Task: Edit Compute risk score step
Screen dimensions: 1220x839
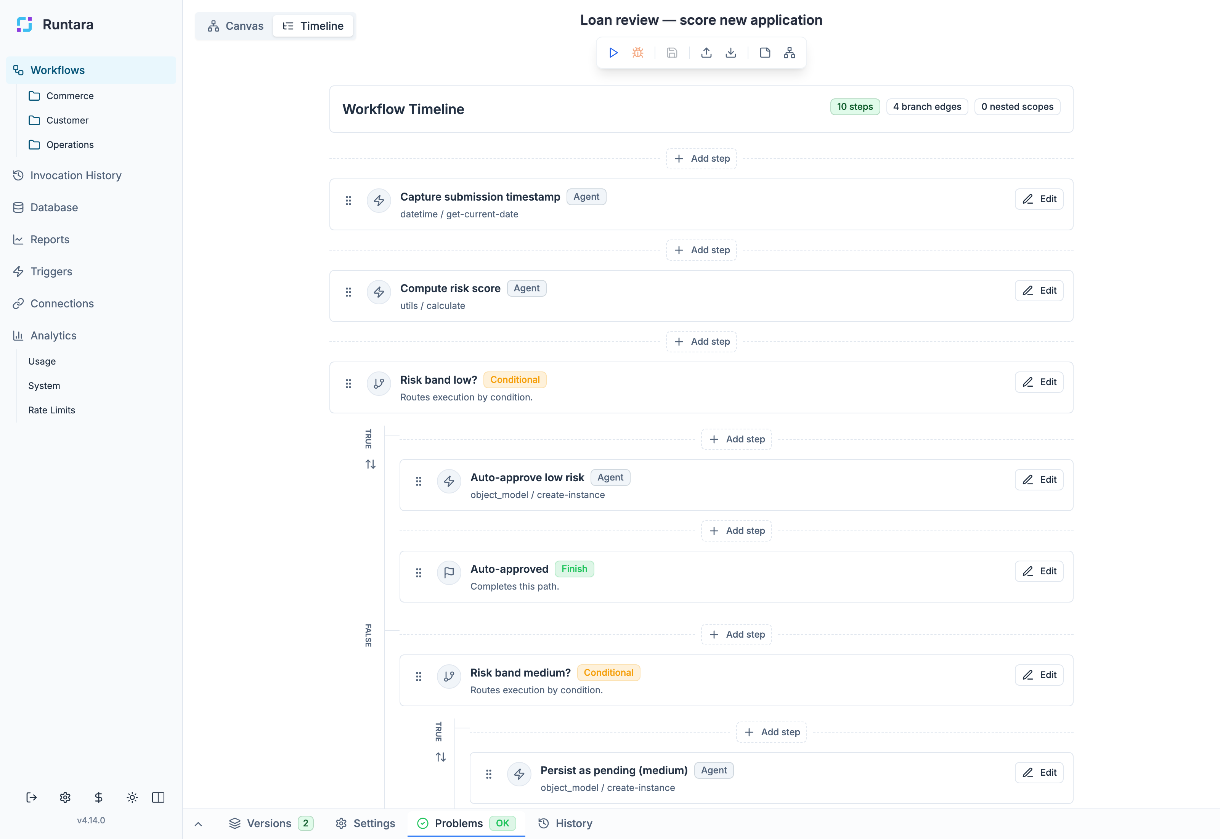Action: tap(1039, 290)
